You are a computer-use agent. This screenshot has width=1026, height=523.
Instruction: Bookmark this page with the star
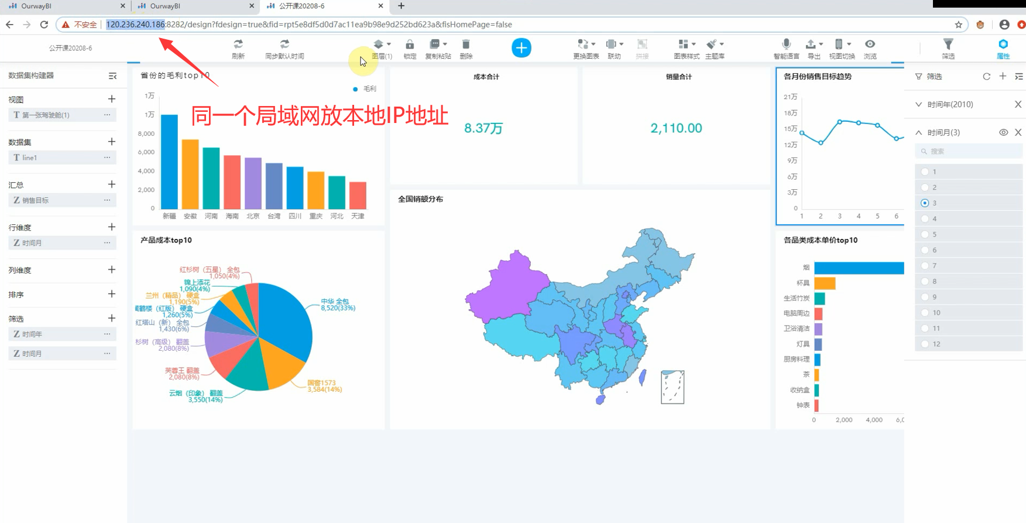point(958,25)
